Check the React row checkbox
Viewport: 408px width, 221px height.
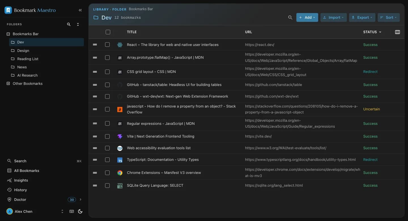point(107,45)
